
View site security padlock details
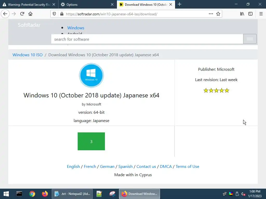tap(62, 14)
